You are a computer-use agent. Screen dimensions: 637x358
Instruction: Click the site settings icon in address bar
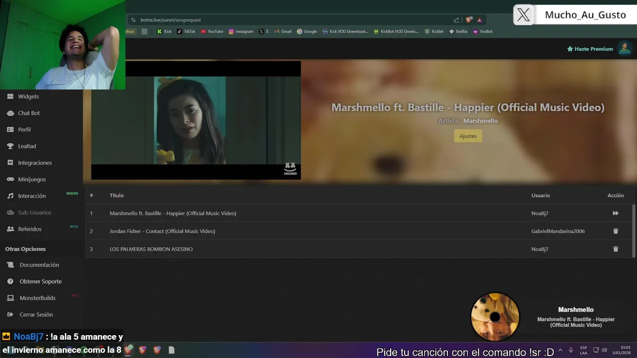pyautogui.click(x=133, y=20)
